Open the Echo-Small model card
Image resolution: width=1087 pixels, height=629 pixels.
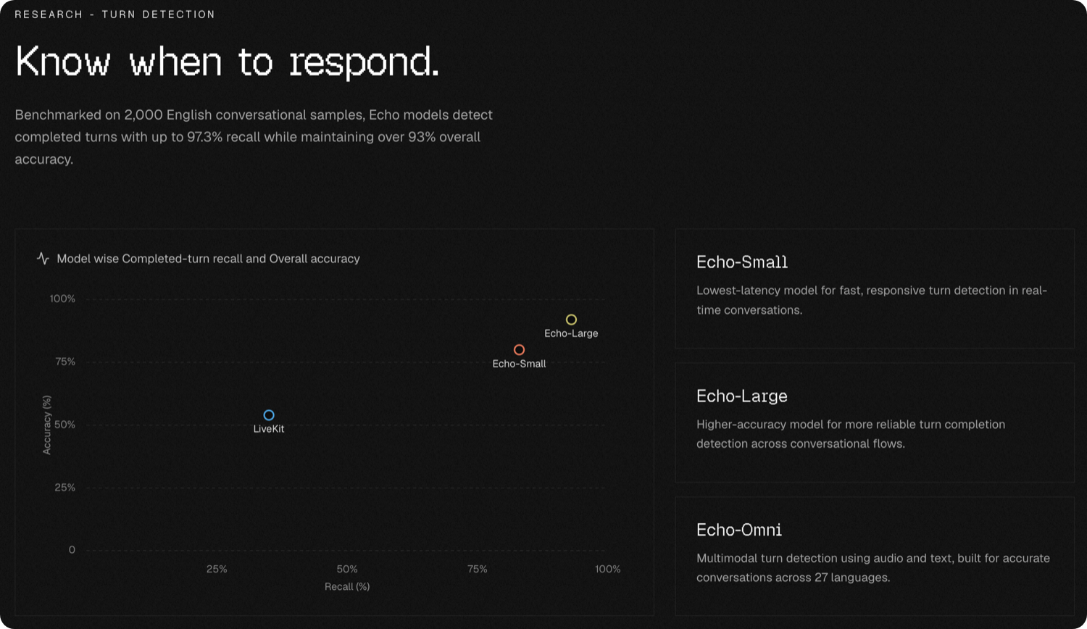coord(875,288)
